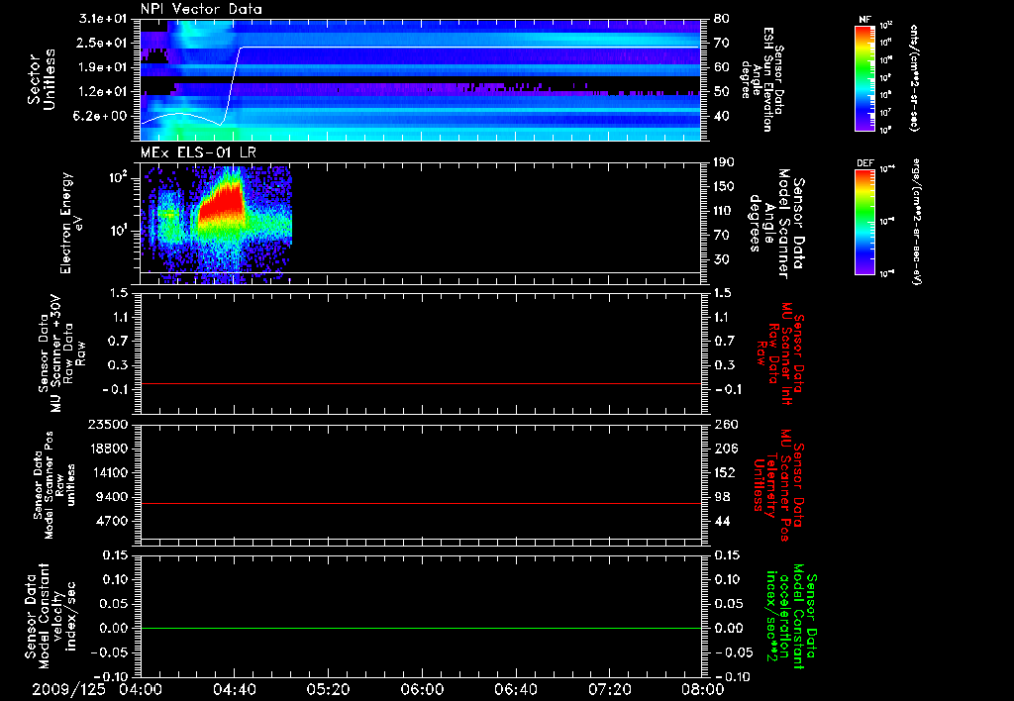This screenshot has width=1014, height=701.
Task: Click the "Electron Energy eV" axis label
Action: pos(71,223)
